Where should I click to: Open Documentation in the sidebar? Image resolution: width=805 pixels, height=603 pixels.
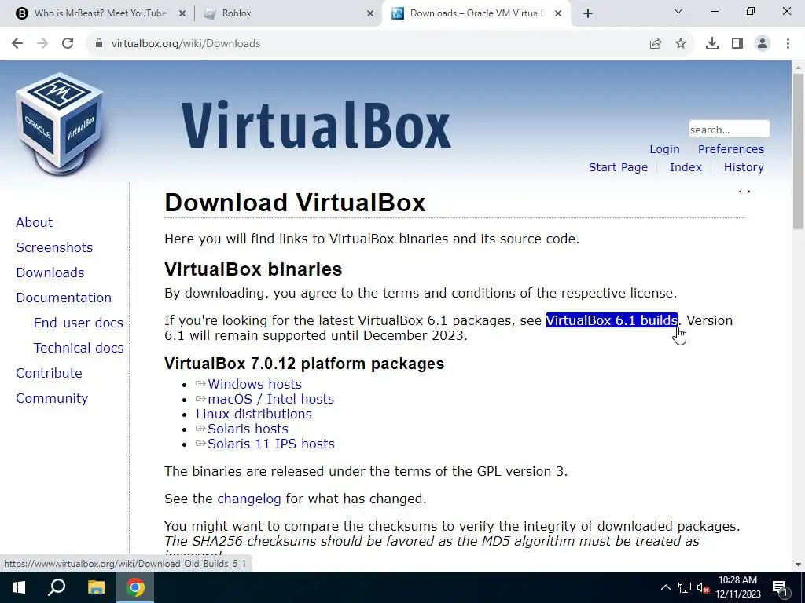[x=64, y=298]
